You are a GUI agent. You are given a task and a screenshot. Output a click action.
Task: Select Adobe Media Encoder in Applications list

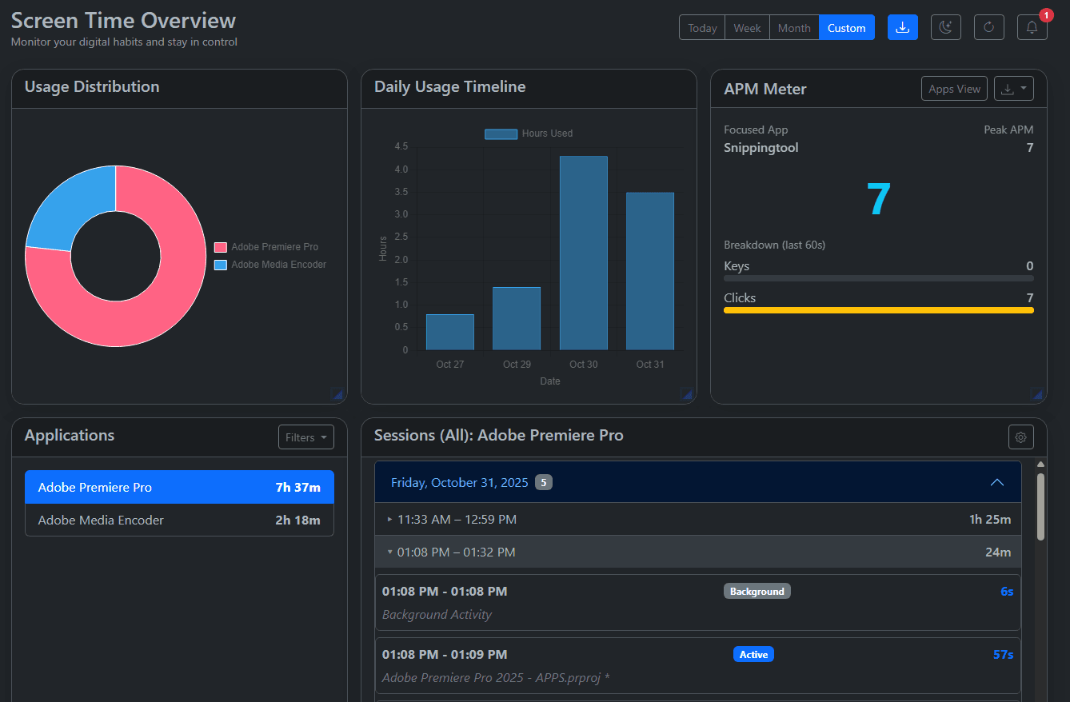[179, 520]
